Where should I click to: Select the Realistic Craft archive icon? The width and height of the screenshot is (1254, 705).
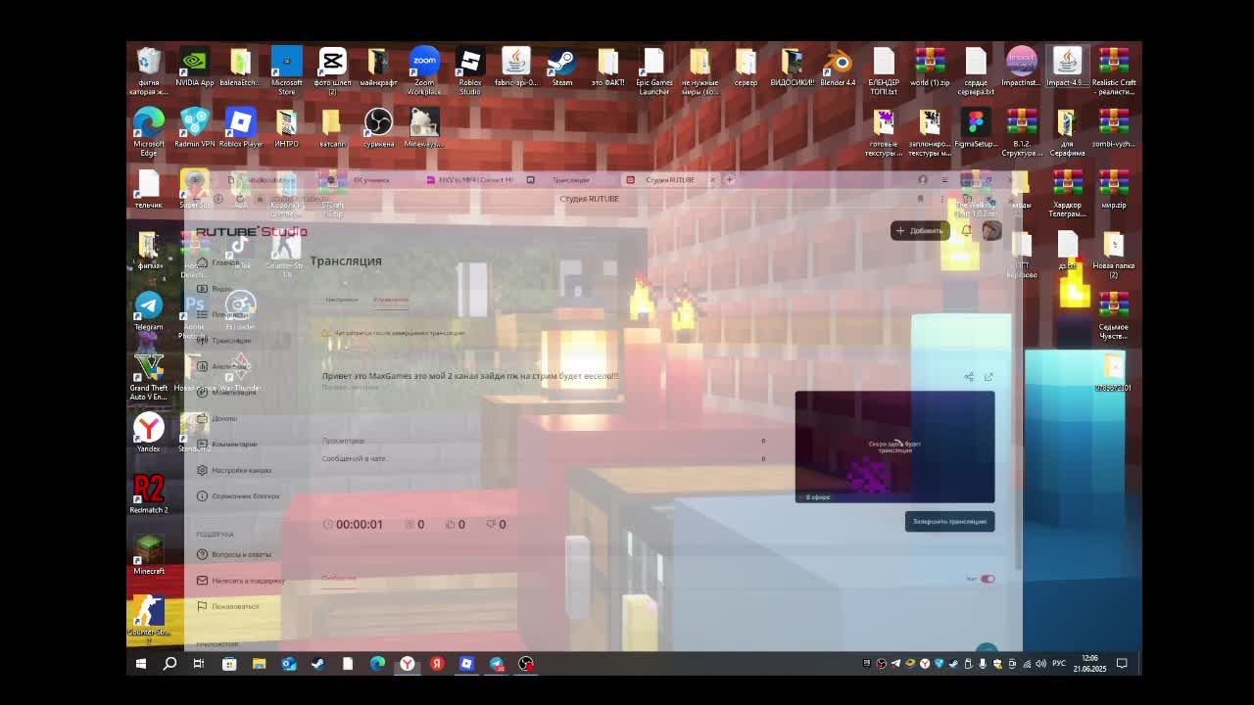(1113, 69)
